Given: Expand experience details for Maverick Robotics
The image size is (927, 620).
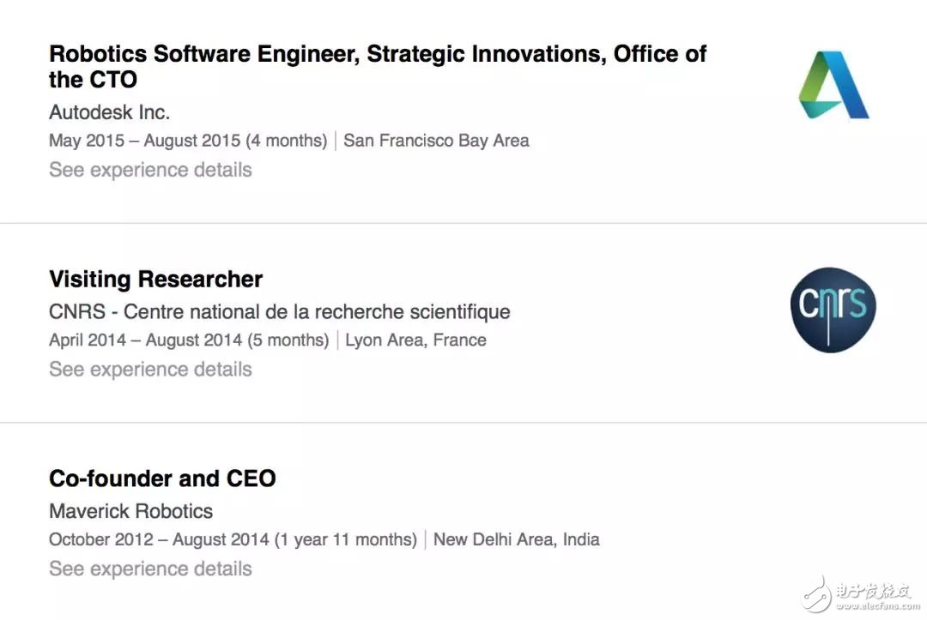Looking at the screenshot, I should 150,569.
